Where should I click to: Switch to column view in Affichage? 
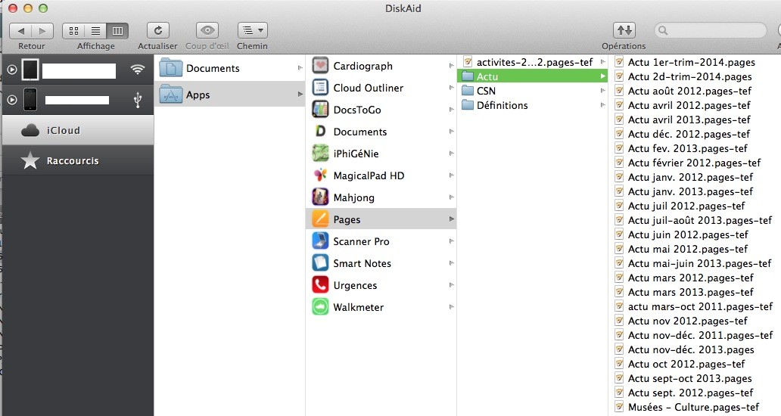coord(117,30)
